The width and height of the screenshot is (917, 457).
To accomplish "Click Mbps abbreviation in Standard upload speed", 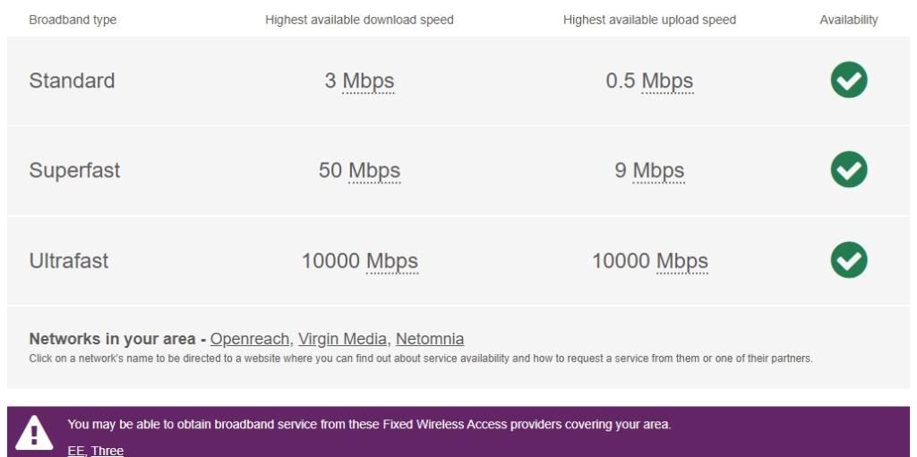I will (667, 81).
